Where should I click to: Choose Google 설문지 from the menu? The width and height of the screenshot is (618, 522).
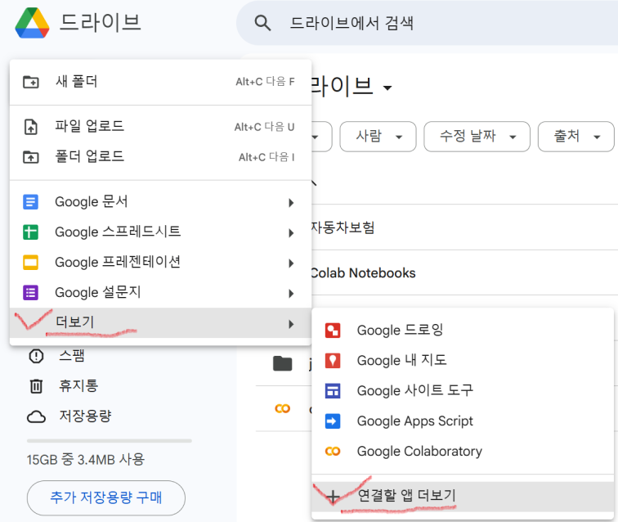point(160,293)
